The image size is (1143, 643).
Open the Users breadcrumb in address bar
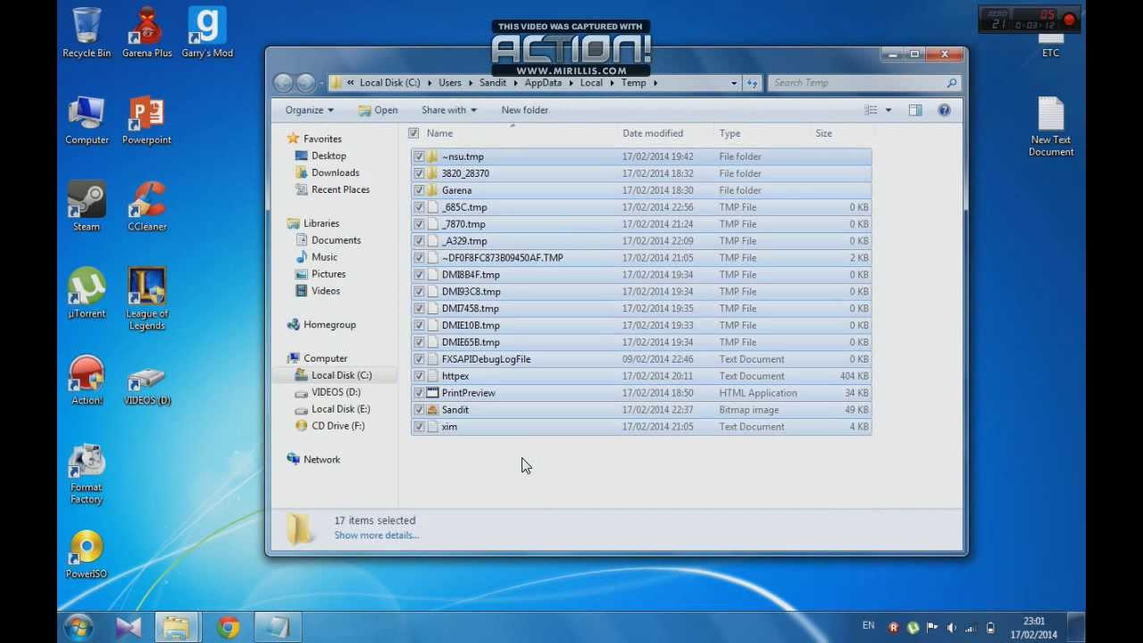coord(450,82)
